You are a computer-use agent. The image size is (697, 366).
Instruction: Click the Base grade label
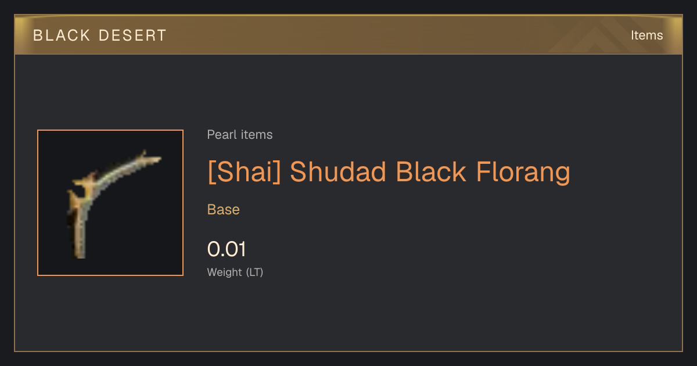[224, 210]
